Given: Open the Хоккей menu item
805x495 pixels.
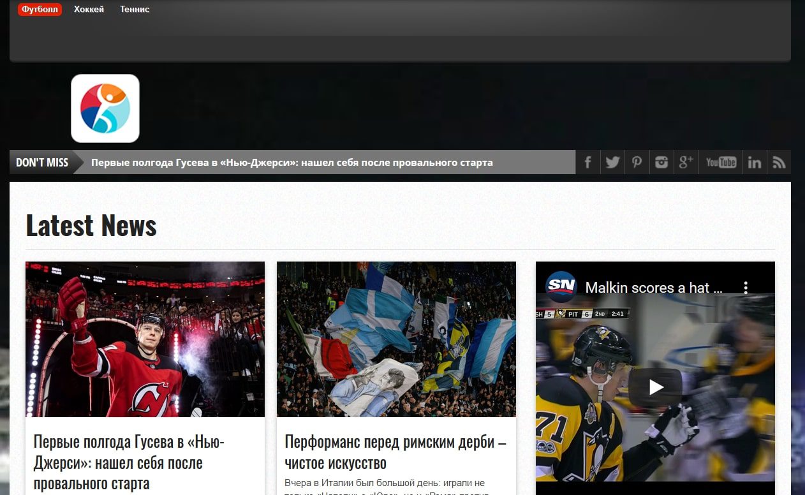Looking at the screenshot, I should (89, 10).
